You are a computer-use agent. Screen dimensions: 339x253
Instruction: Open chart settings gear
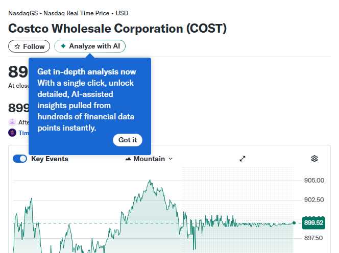[x=314, y=159]
